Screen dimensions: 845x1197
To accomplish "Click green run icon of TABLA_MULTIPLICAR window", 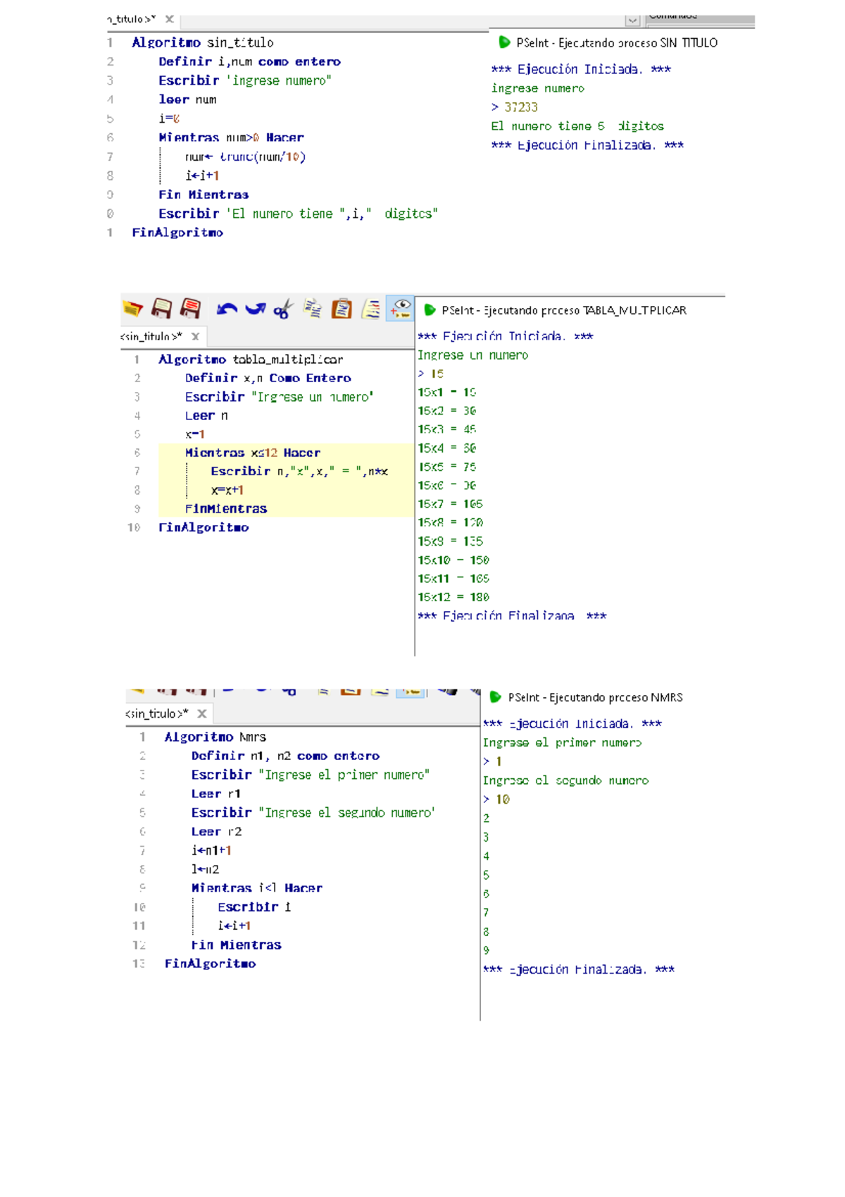I will [x=430, y=310].
